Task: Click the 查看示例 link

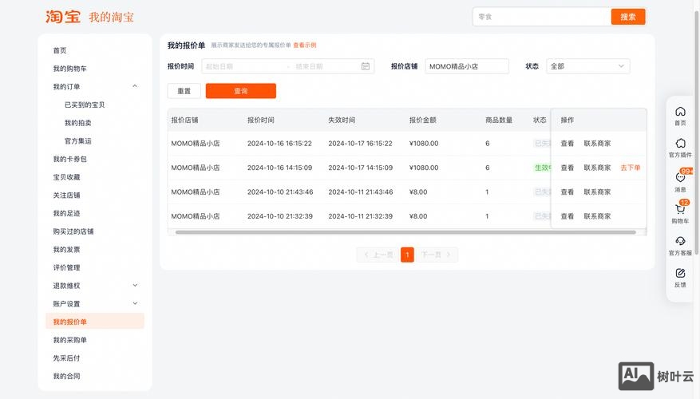Action: click(x=304, y=45)
